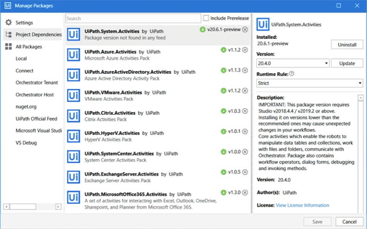Click the Cancel button
The height and width of the screenshot is (229, 367).
[349, 222]
